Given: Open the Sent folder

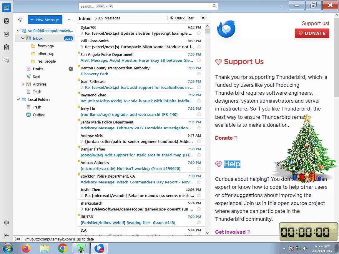Looking at the screenshot, I should point(45,76).
